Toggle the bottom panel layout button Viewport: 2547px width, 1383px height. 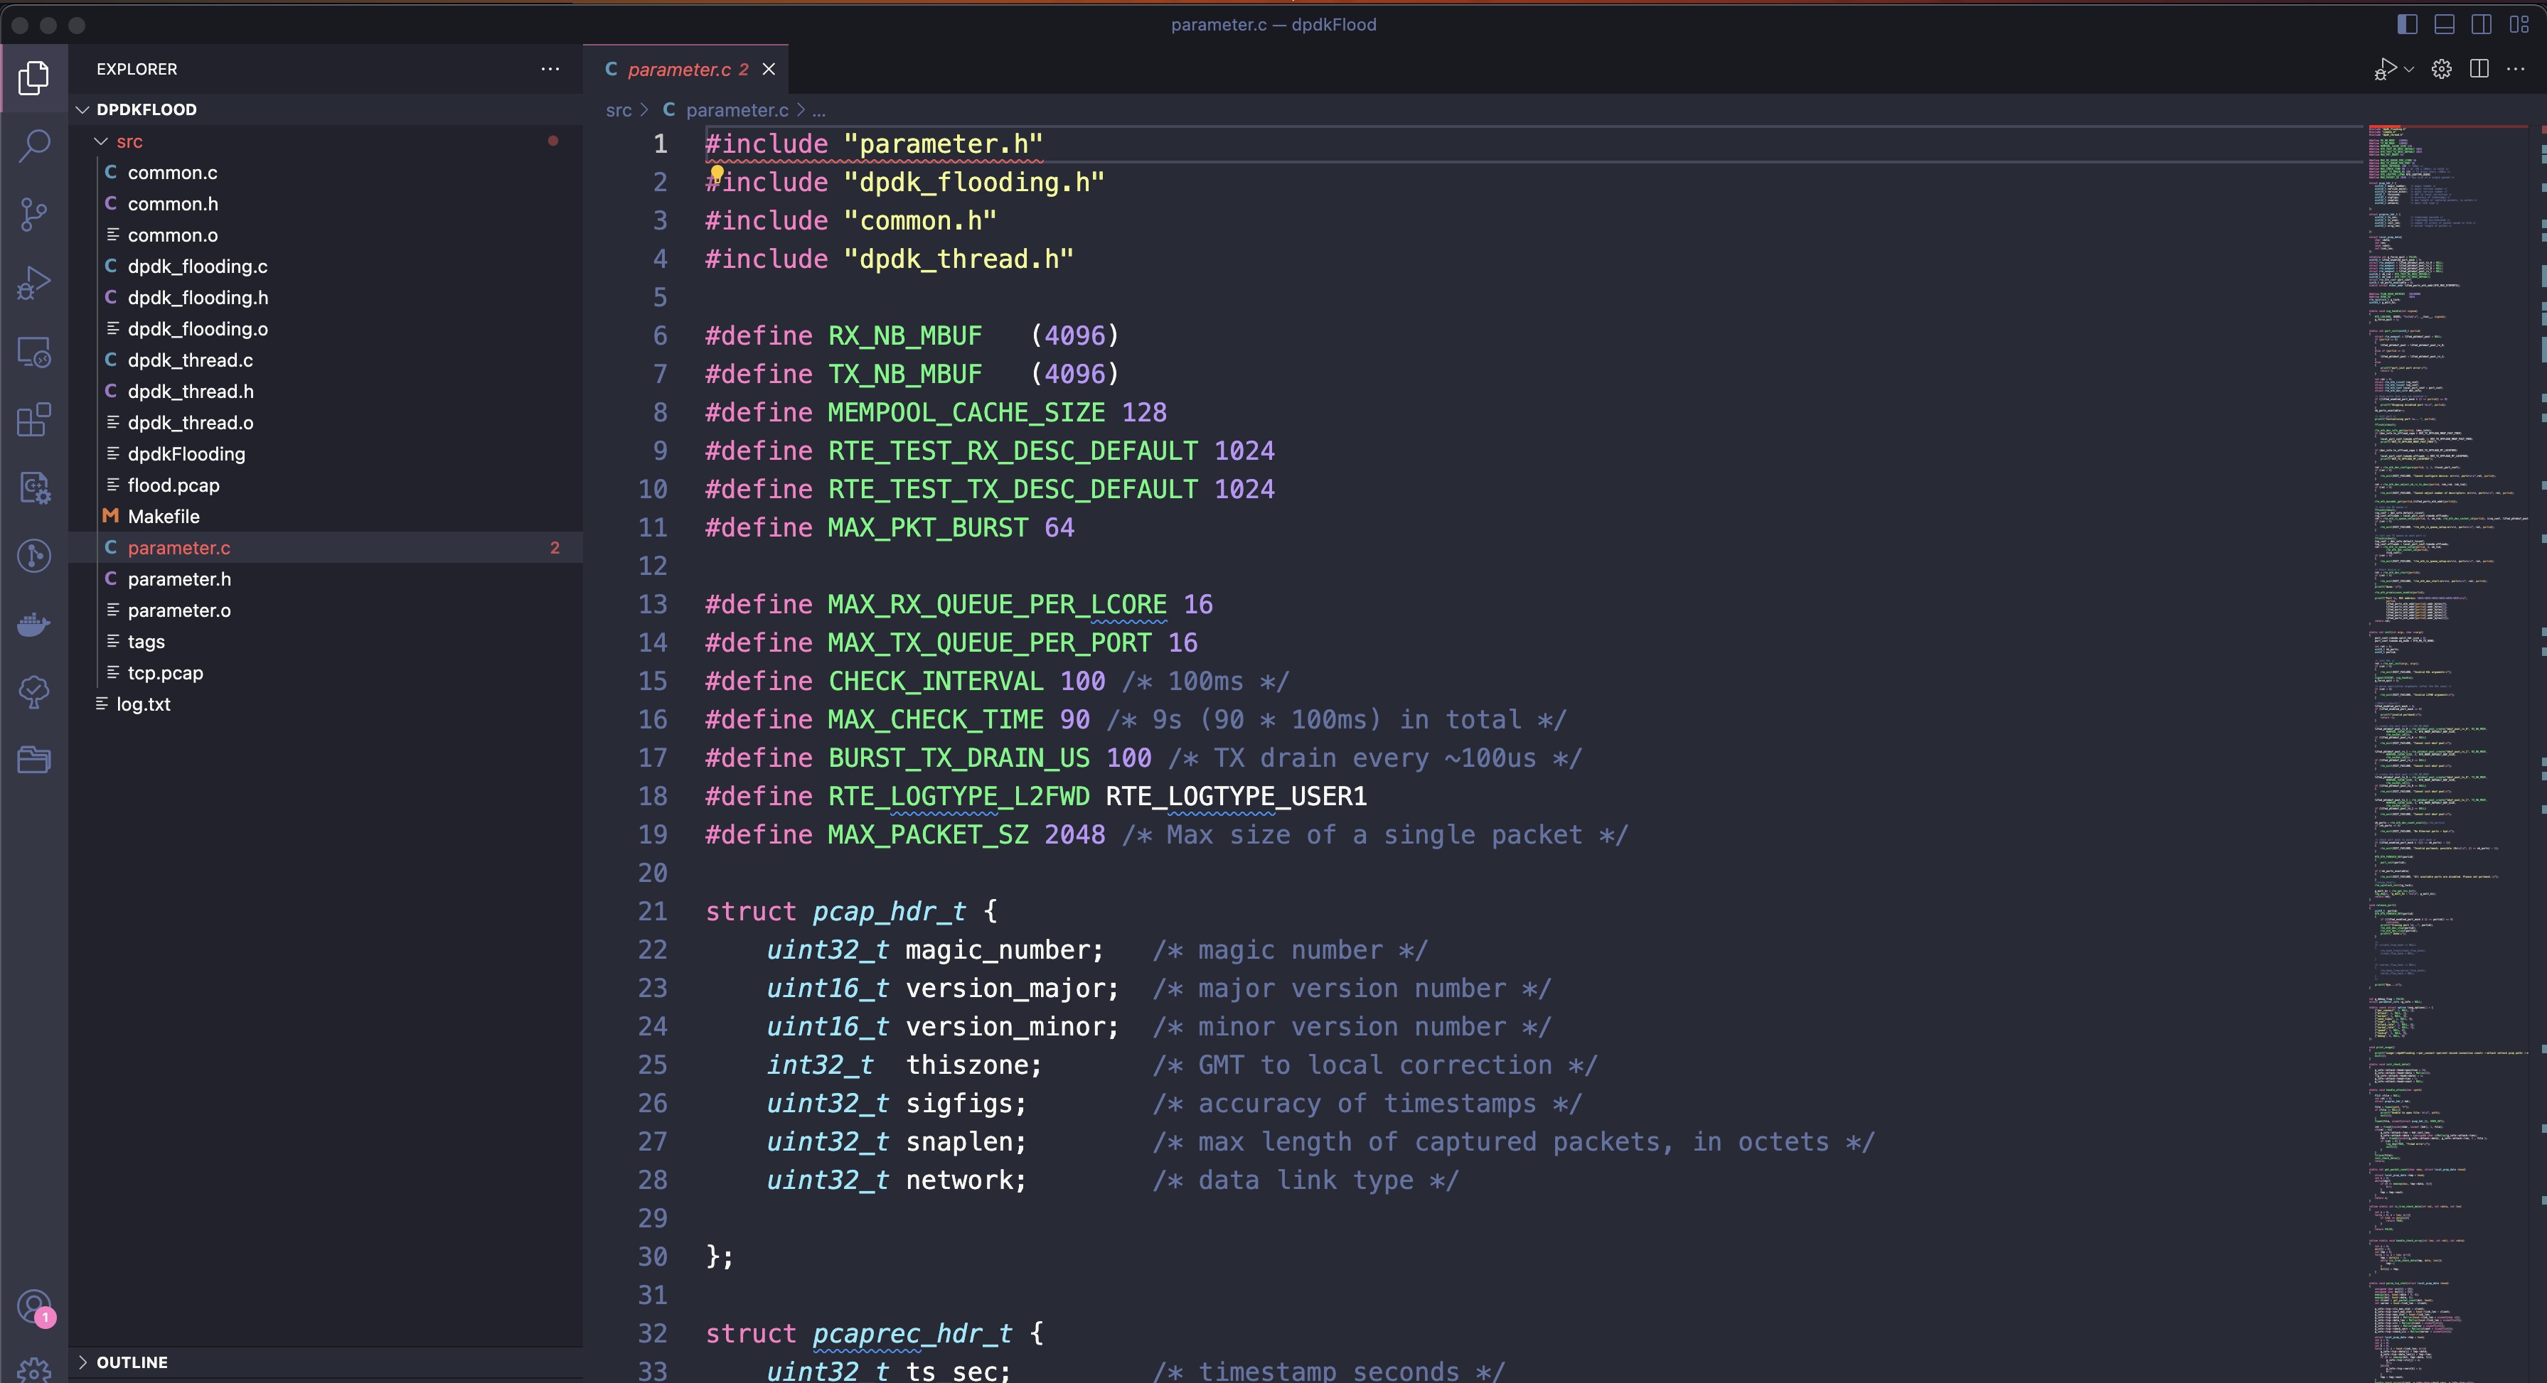tap(2444, 25)
